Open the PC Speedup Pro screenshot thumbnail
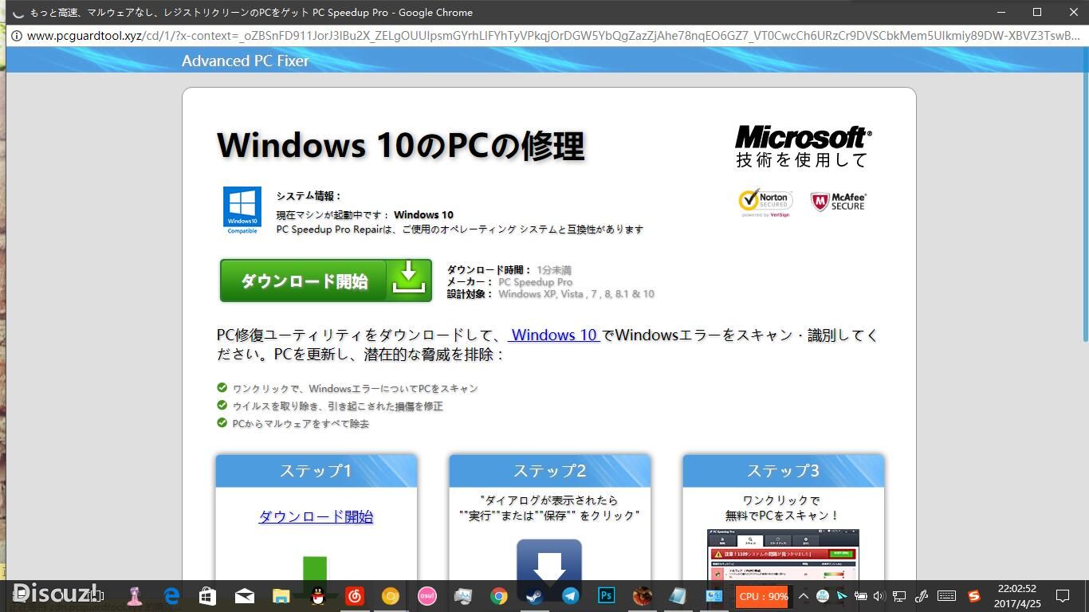The width and height of the screenshot is (1089, 612). point(783,555)
